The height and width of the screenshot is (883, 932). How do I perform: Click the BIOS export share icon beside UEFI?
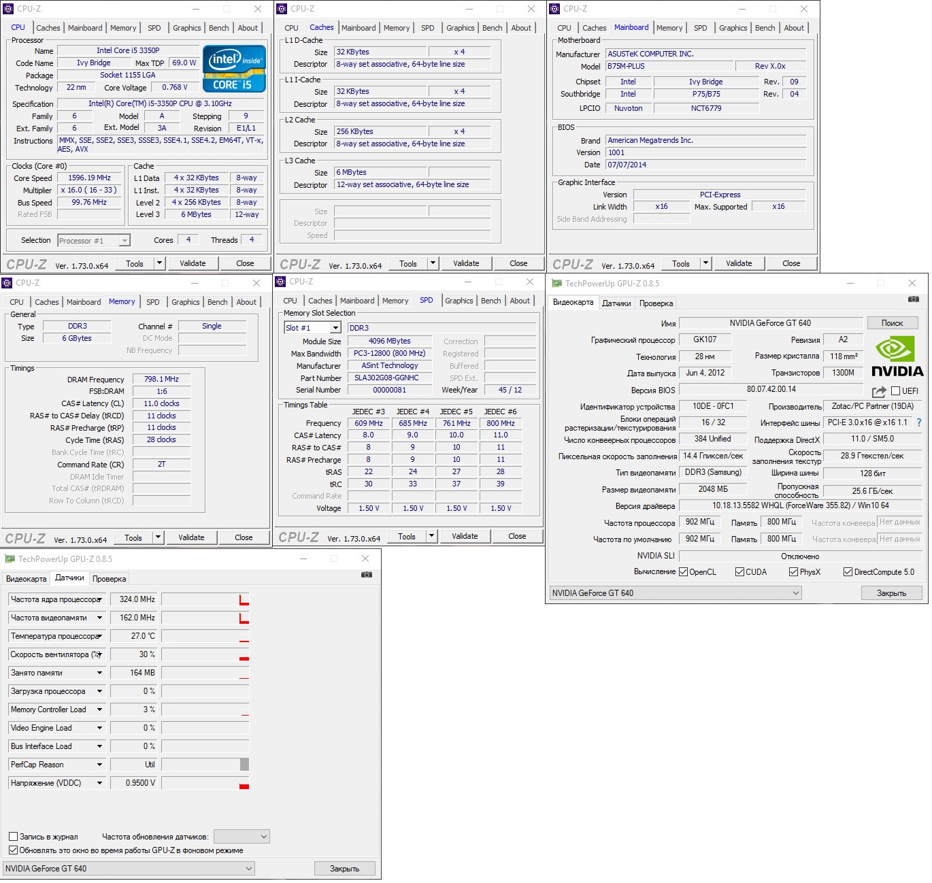coord(879,391)
